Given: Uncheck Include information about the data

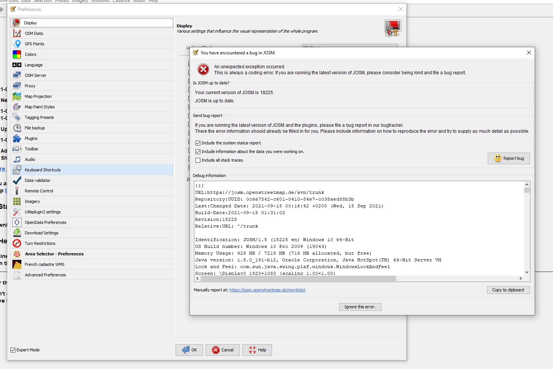Looking at the screenshot, I should click(198, 151).
